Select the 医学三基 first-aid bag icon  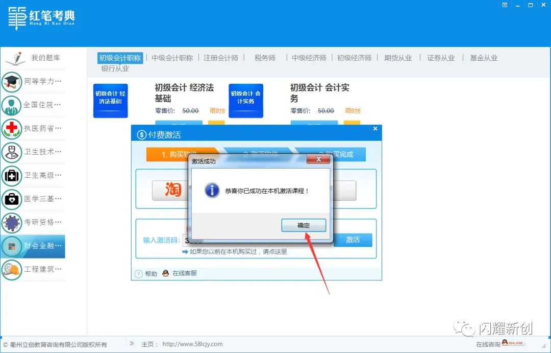click(x=12, y=199)
